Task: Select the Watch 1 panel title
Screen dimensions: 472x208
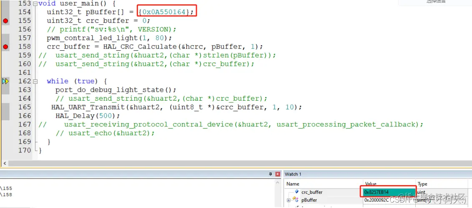Action: point(293,174)
